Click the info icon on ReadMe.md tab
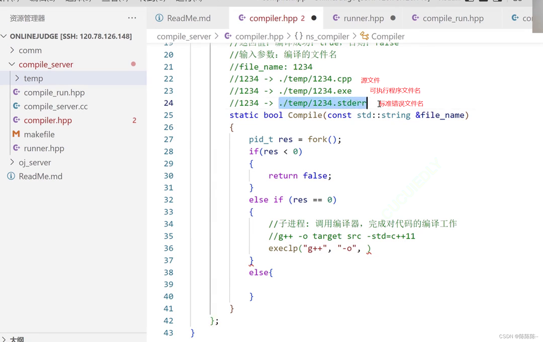Image resolution: width=543 pixels, height=342 pixels. pos(159,18)
